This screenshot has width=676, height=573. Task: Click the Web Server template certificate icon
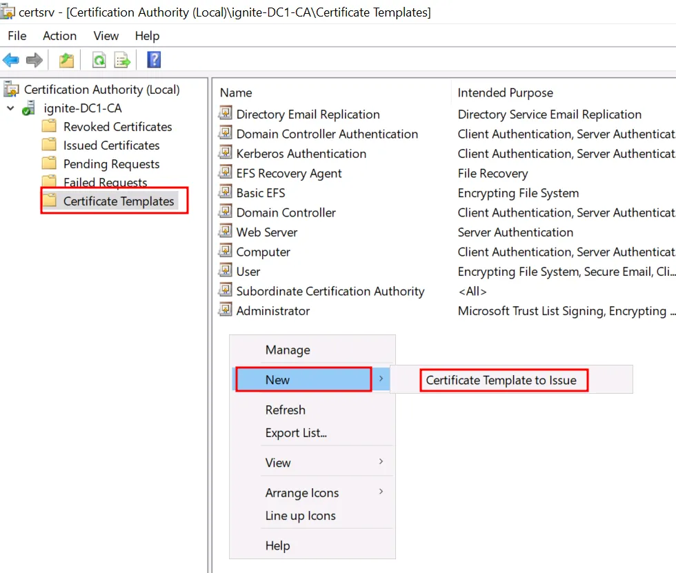coord(226,232)
